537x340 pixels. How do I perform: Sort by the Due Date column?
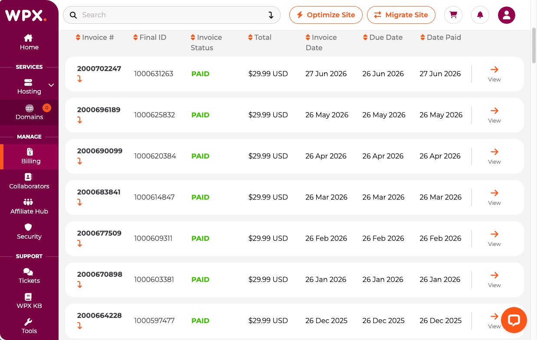point(383,37)
